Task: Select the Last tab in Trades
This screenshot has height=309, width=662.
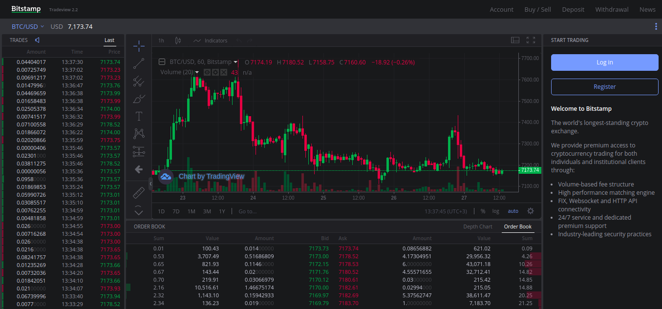Action: tap(109, 40)
